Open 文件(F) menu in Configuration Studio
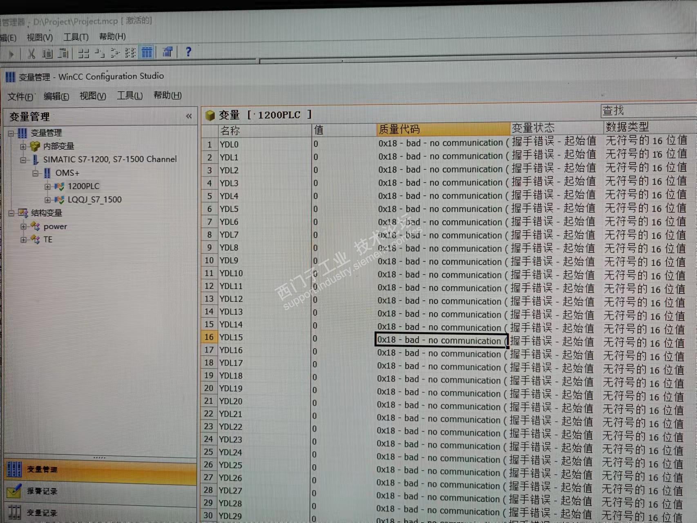 pyautogui.click(x=20, y=97)
